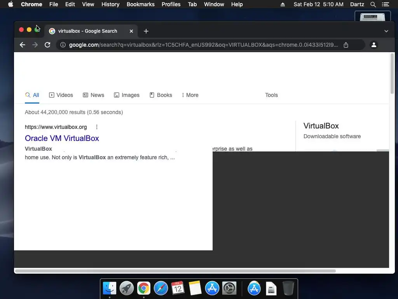Screen dimensions: 398x299
Task: Click the https://www.virtualbox.org URL text
Action: 56,127
